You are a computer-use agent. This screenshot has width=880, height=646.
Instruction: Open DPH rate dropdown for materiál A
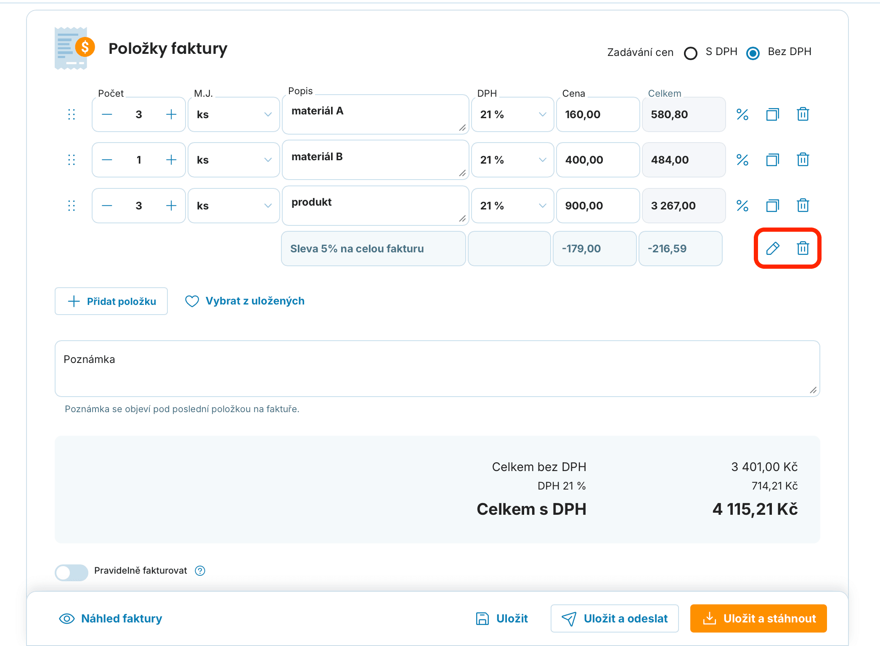pos(513,114)
